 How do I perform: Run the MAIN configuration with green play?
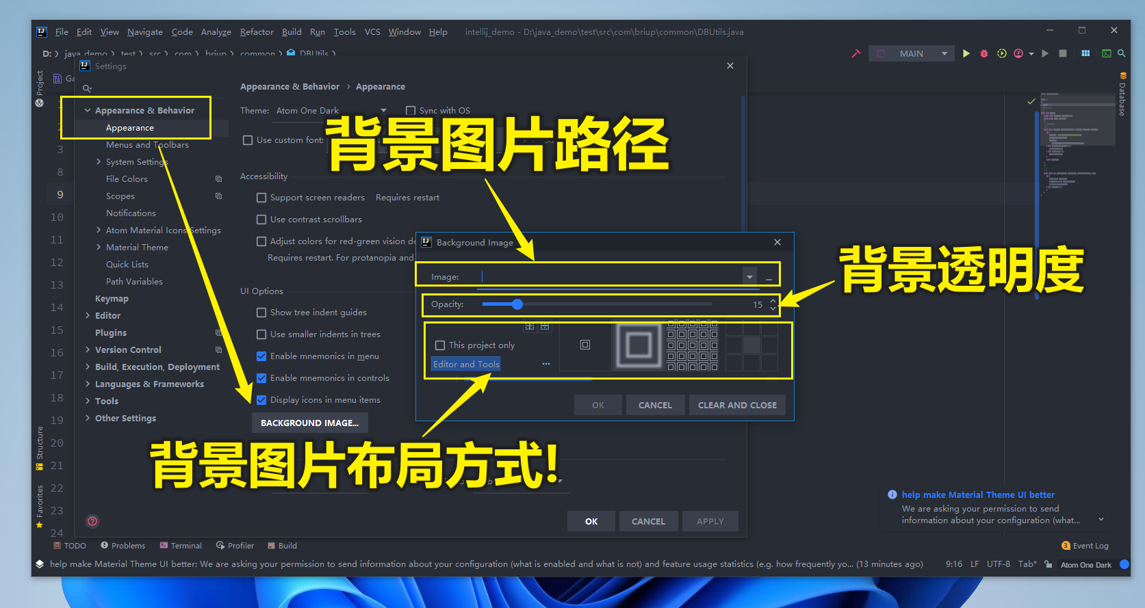click(966, 53)
